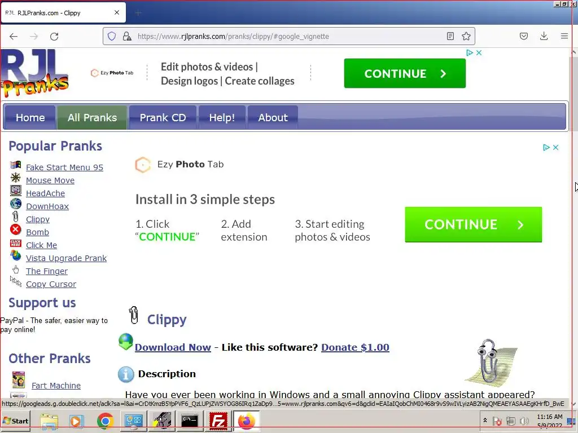Viewport: 578px width, 433px height.
Task: Open the HeadAche prank link
Action: coord(45,193)
